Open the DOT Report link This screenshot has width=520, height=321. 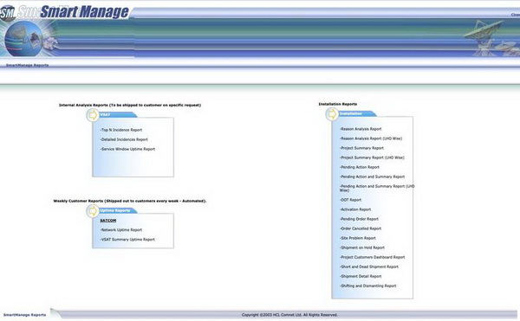(x=350, y=200)
